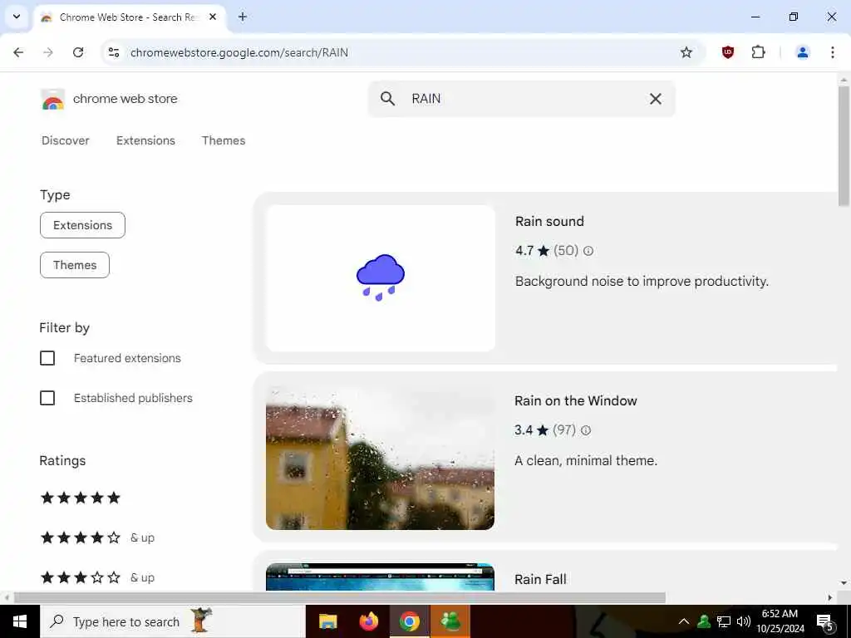The image size is (851, 638).
Task: Open the Windows Start menu
Action: (x=20, y=621)
